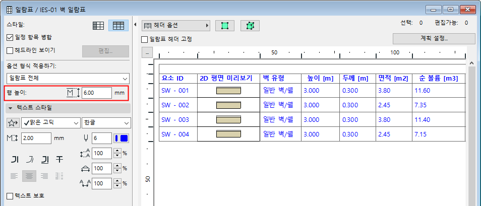Enable the 텍스트 보호 checkbox
Image resolution: width=481 pixels, height=206 pixels.
tap(10, 195)
